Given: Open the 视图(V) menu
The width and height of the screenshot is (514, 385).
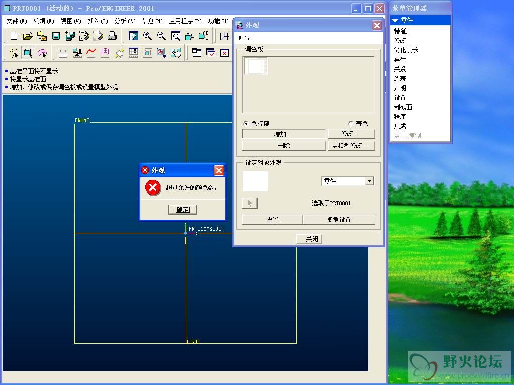Looking at the screenshot, I should point(71,21).
